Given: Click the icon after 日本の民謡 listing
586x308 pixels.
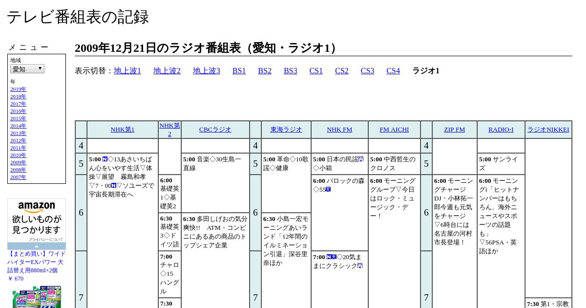Looking at the screenshot, I should [361, 159].
